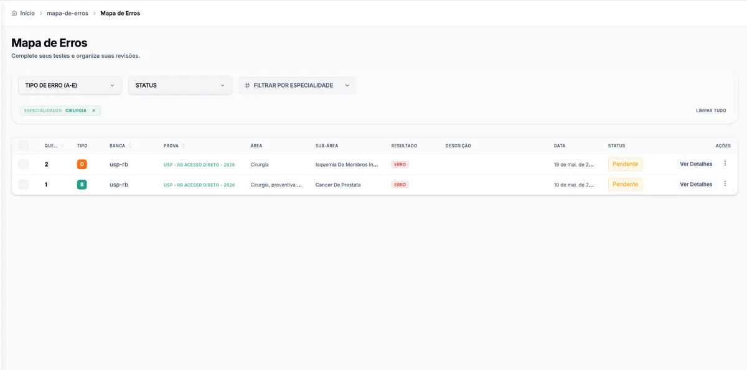The image size is (747, 370).
Task: Open the three-dot actions menu for question 1
Action: (x=725, y=183)
